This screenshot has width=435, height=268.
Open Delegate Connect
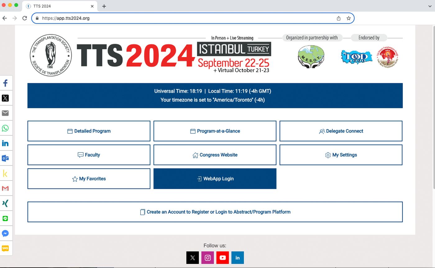click(x=341, y=131)
